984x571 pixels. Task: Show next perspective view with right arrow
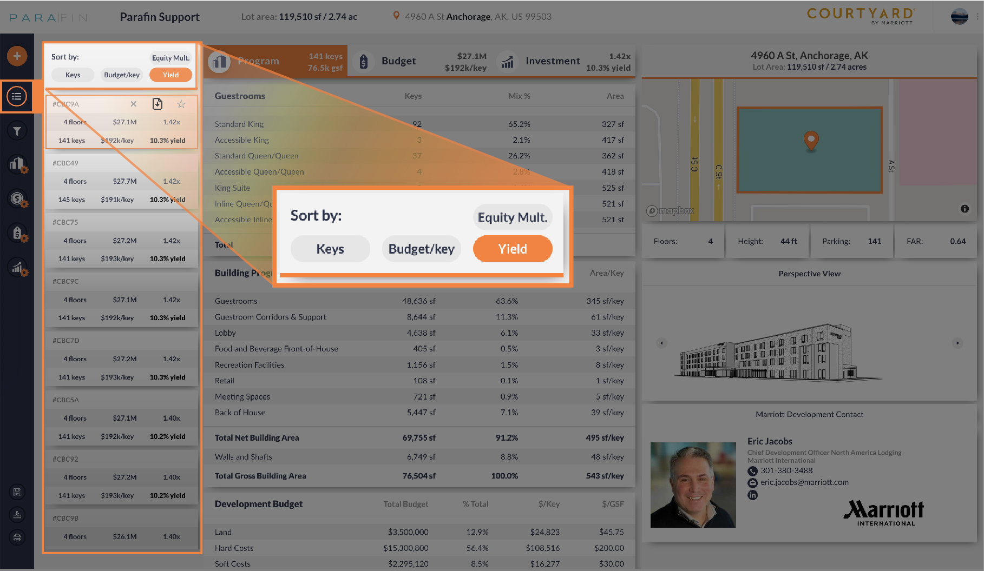pos(957,343)
